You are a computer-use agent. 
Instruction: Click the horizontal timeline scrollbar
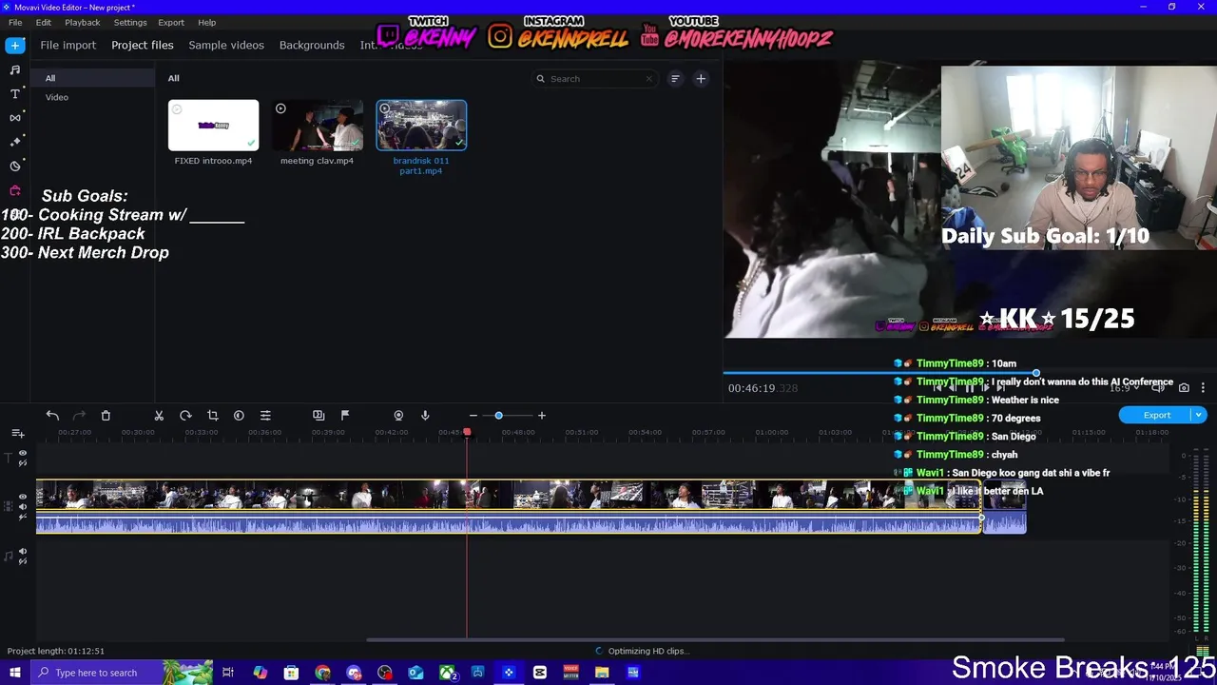pyautogui.click(x=715, y=640)
